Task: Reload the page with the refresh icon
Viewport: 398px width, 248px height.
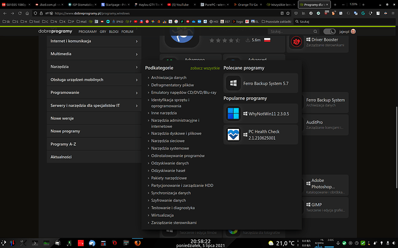Action: pos(20,13)
